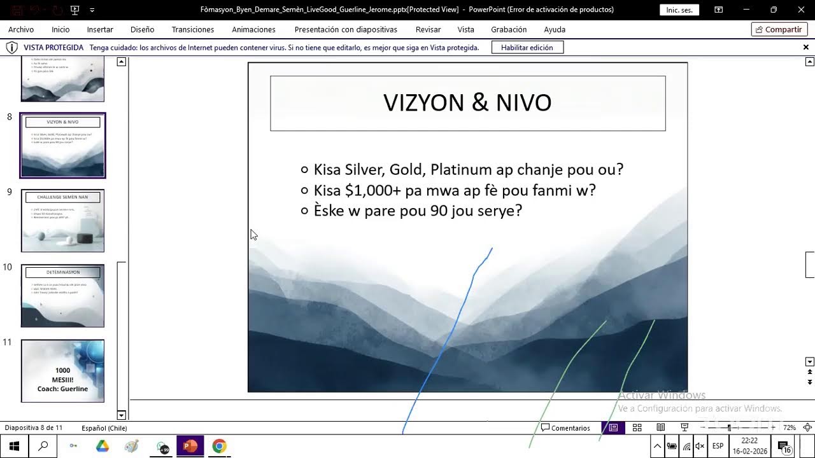Click the slide area scroll-down arrow
The height and width of the screenshot is (458, 815).
810,362
